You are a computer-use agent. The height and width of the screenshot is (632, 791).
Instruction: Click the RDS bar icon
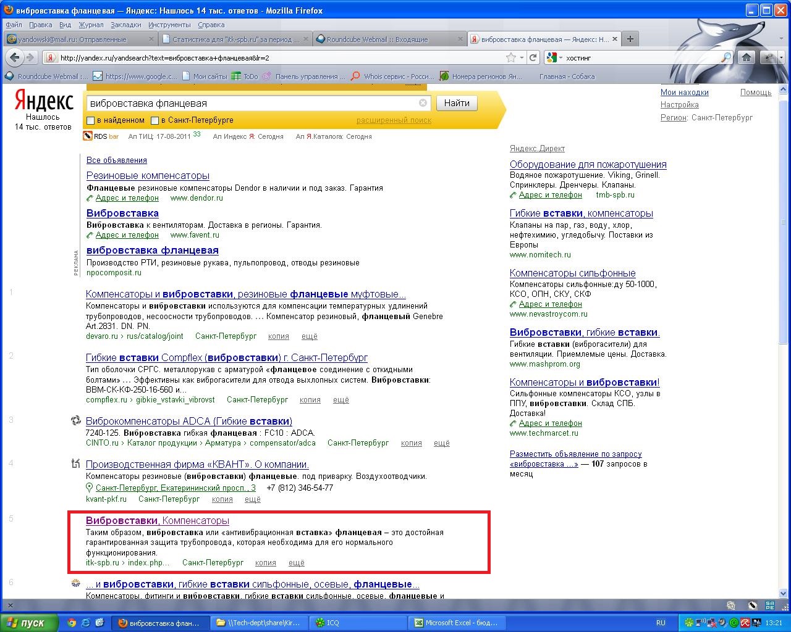[88, 136]
